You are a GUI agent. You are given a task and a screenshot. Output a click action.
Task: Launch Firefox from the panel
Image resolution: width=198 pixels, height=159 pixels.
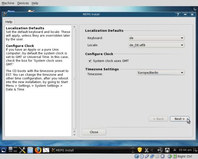[38, 150]
